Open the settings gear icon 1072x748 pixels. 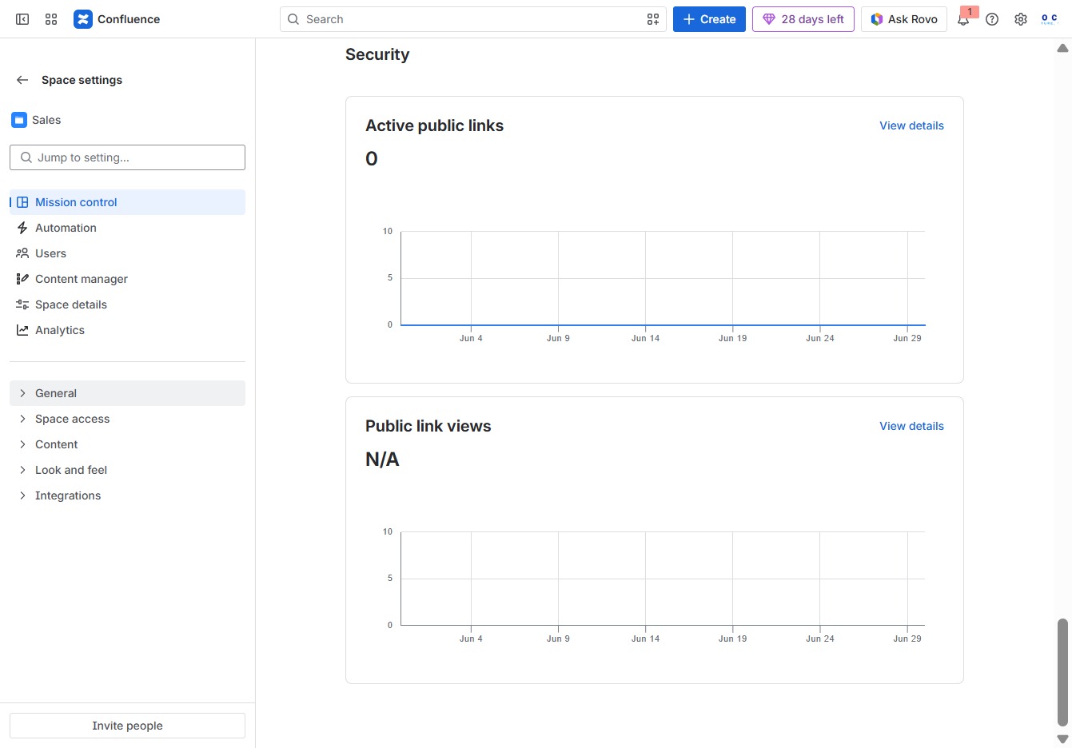click(x=1021, y=19)
